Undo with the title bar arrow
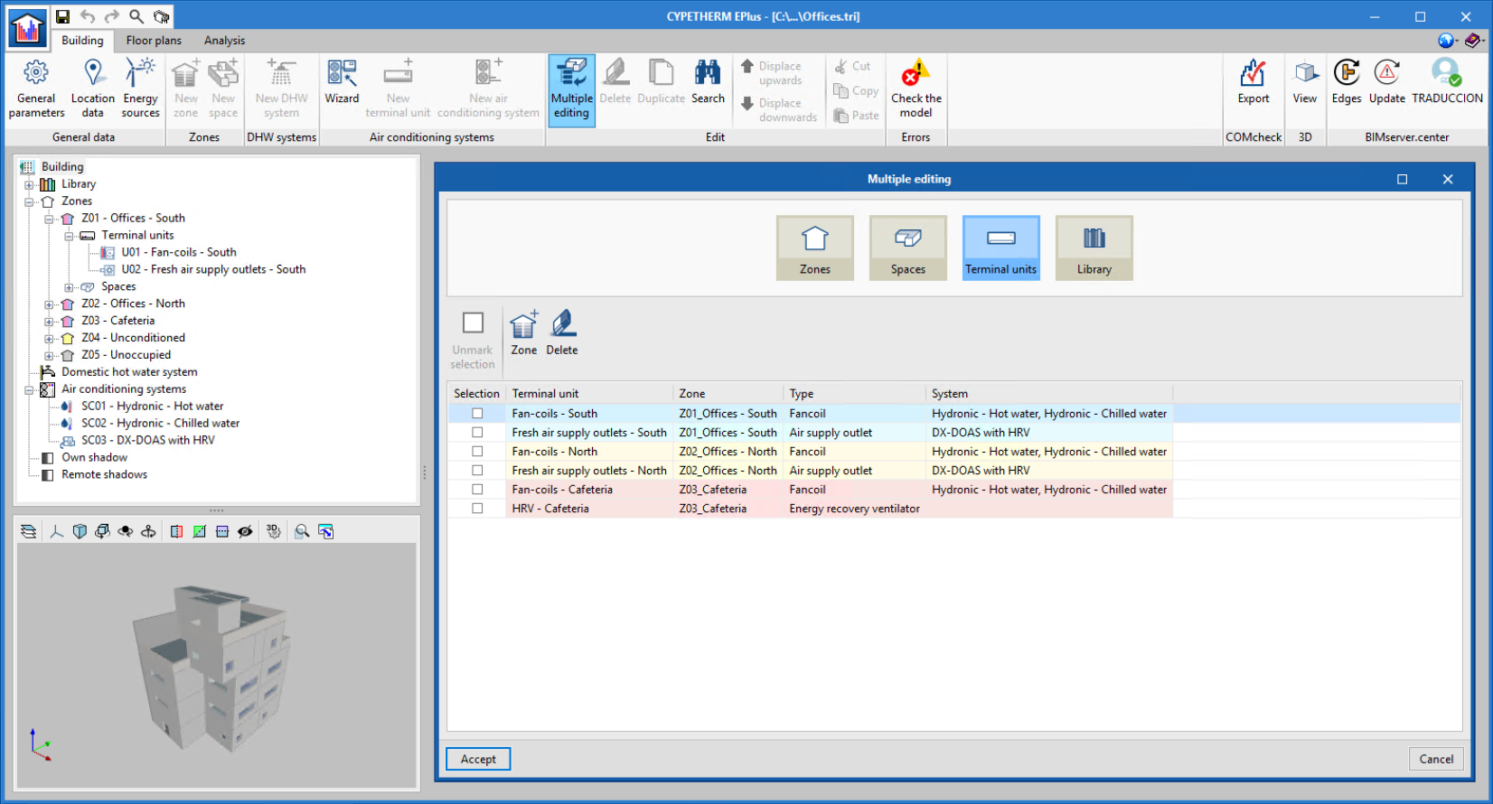1493x804 pixels. 88,16
